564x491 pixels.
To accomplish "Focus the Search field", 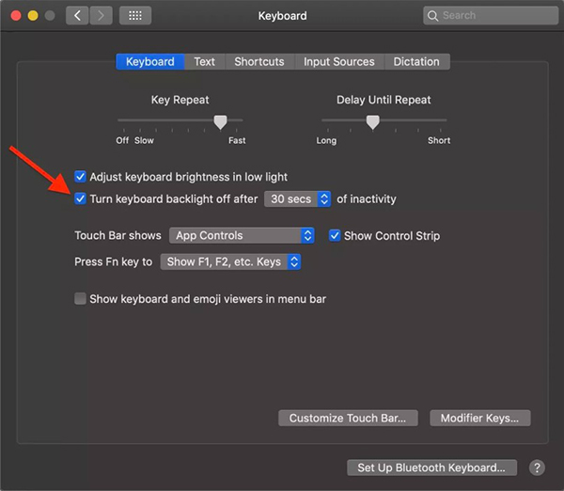I will pos(491,15).
